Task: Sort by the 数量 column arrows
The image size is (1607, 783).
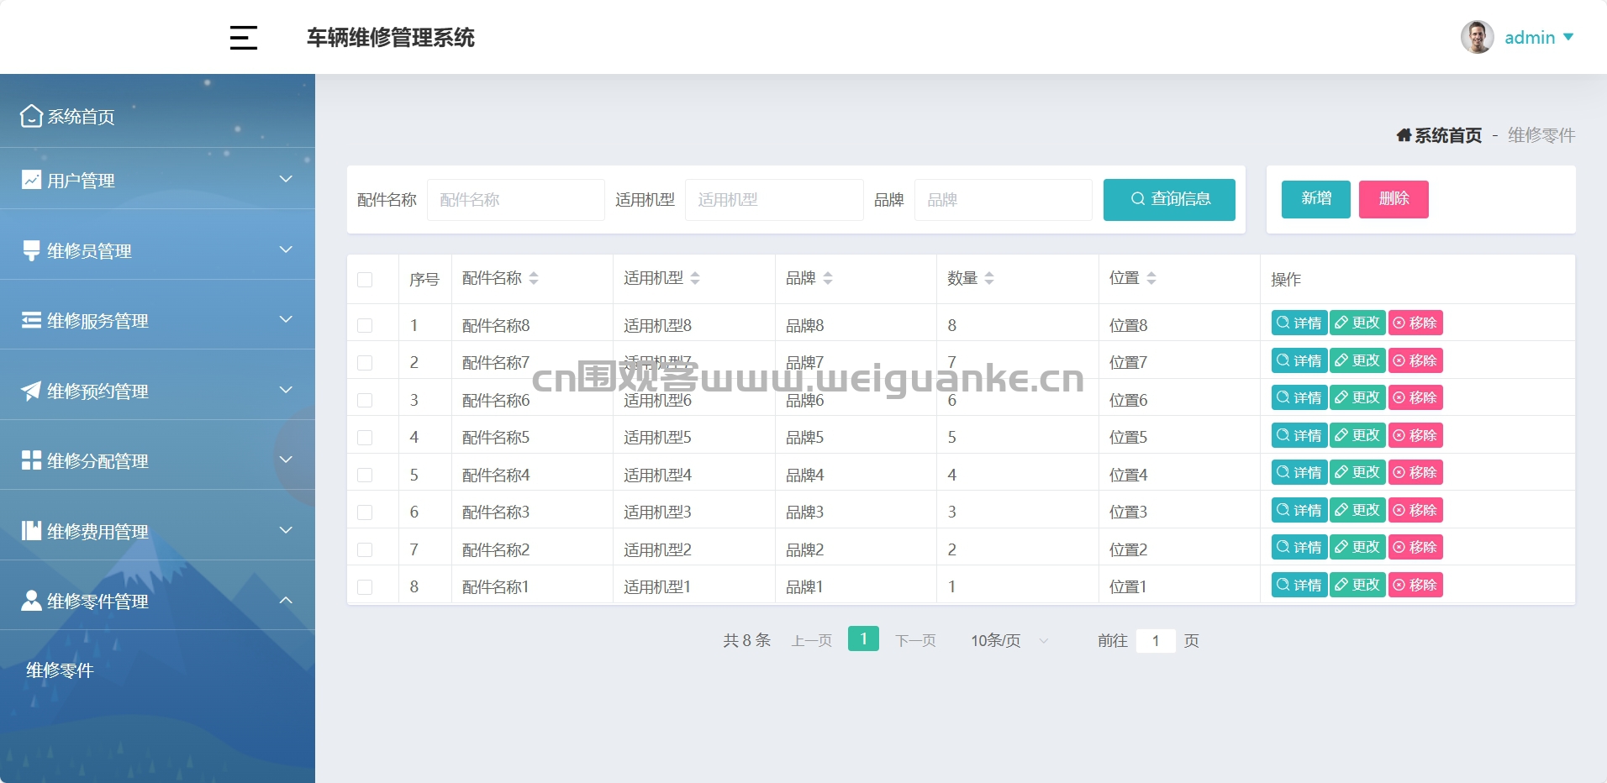Action: click(989, 278)
